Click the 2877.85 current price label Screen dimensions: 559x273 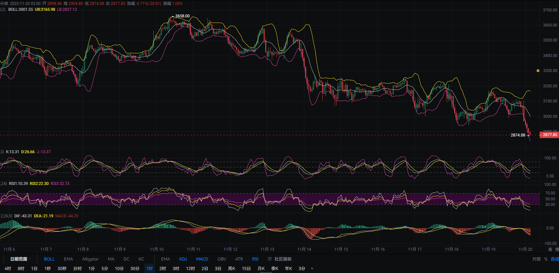click(x=549, y=135)
